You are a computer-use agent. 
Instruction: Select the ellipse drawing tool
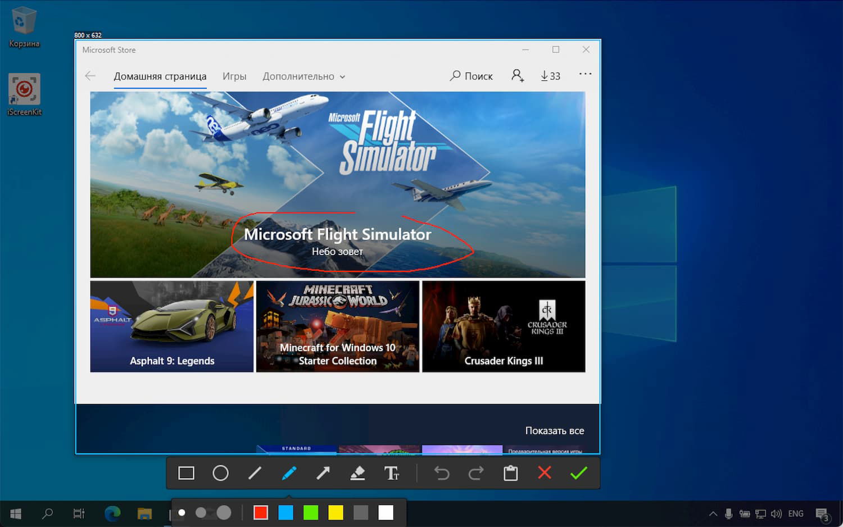tap(220, 473)
